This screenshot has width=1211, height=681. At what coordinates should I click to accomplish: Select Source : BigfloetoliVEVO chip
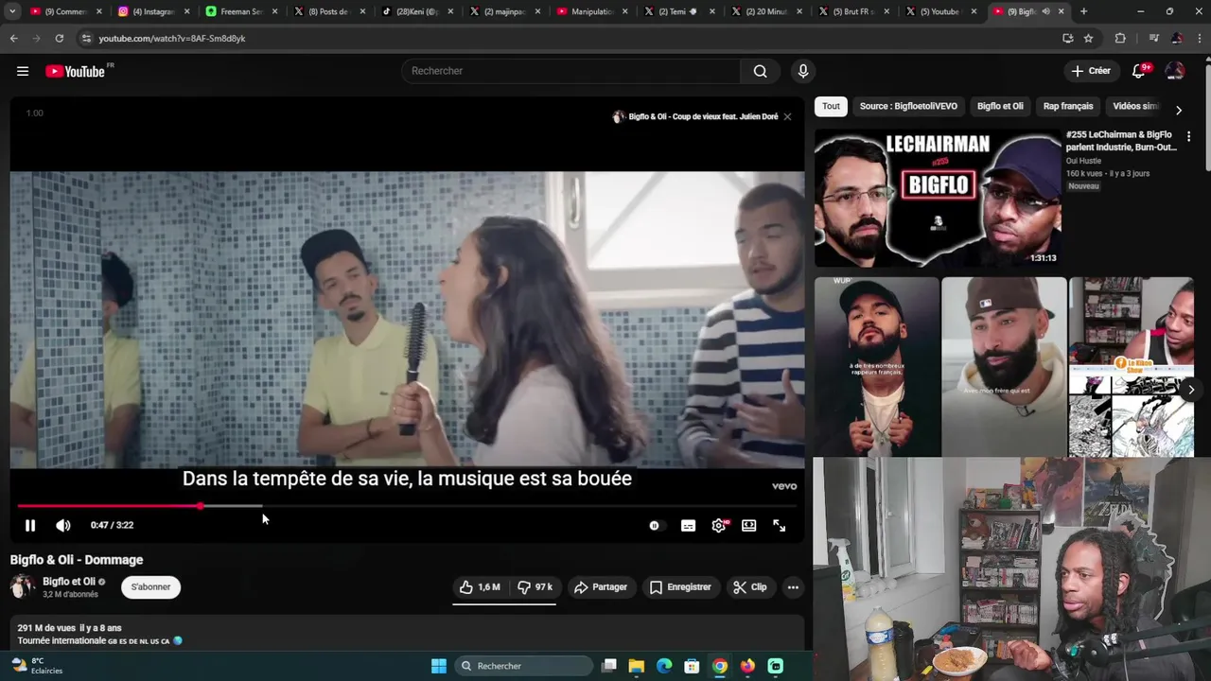tap(908, 106)
